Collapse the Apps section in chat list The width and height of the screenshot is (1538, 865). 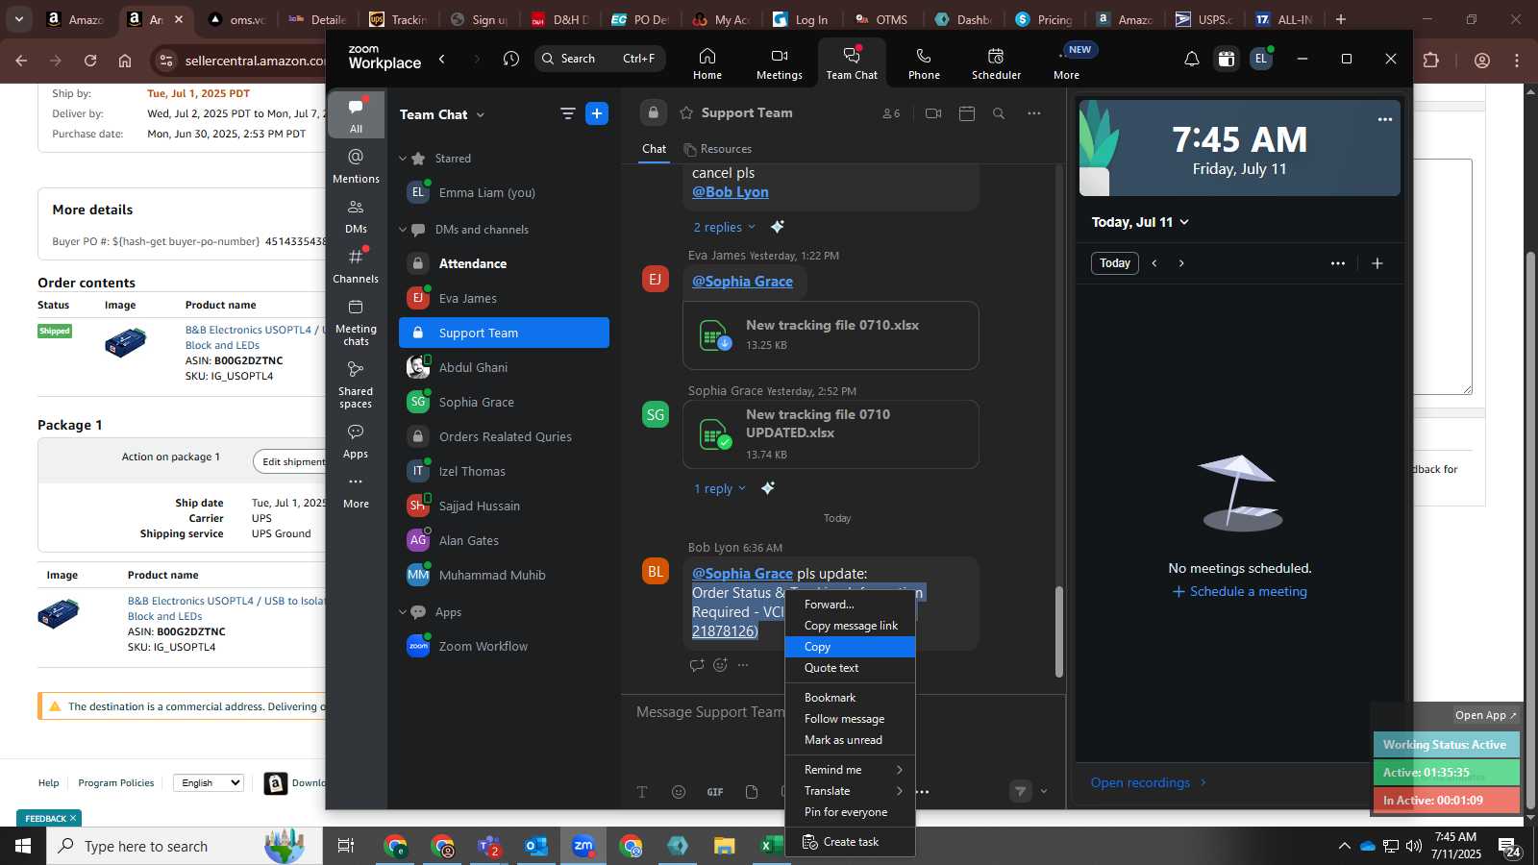click(x=404, y=612)
